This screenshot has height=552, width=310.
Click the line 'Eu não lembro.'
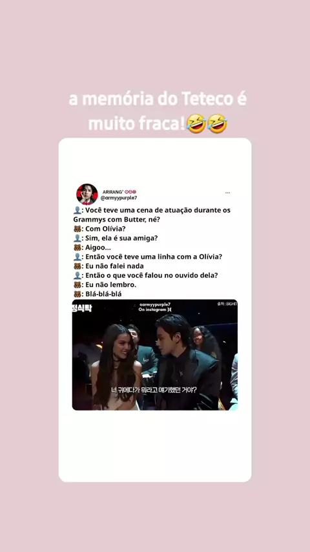pyautogui.click(x=111, y=284)
